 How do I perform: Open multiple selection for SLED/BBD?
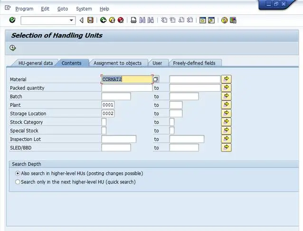pyautogui.click(x=226, y=148)
